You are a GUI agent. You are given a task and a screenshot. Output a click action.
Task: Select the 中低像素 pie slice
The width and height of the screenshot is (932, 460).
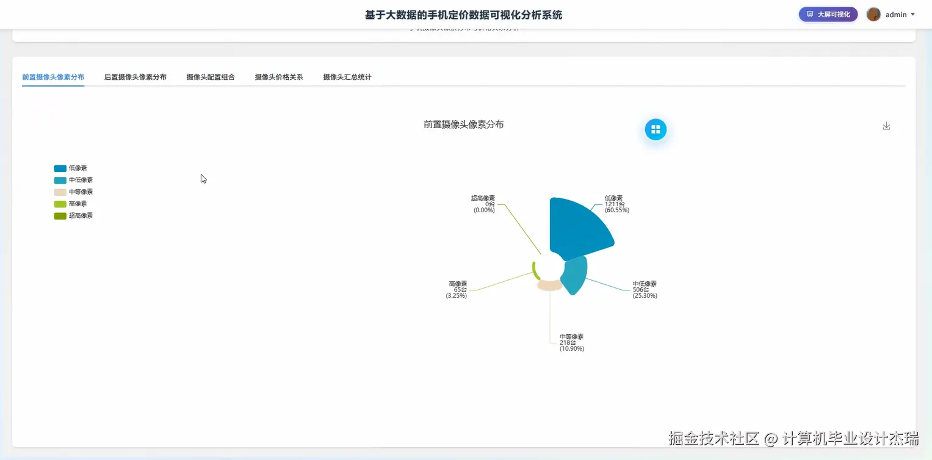point(575,275)
